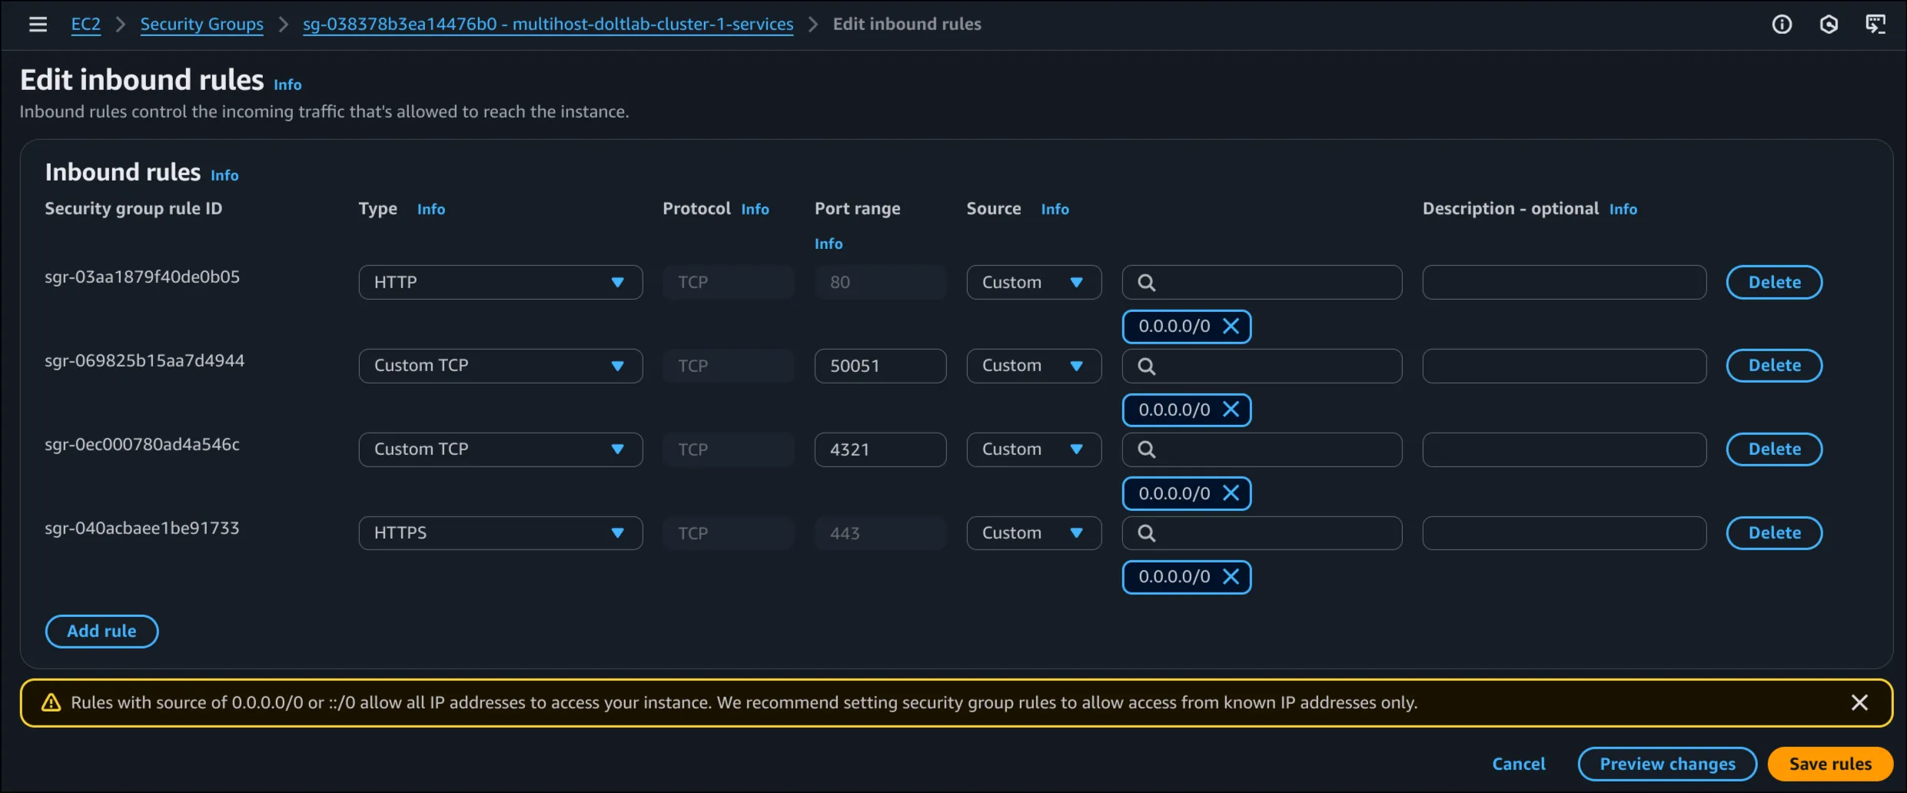Open the hamburger navigation menu

pos(38,25)
